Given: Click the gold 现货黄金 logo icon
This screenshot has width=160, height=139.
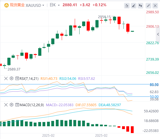Looking at the screenshot, I should 6,5.
